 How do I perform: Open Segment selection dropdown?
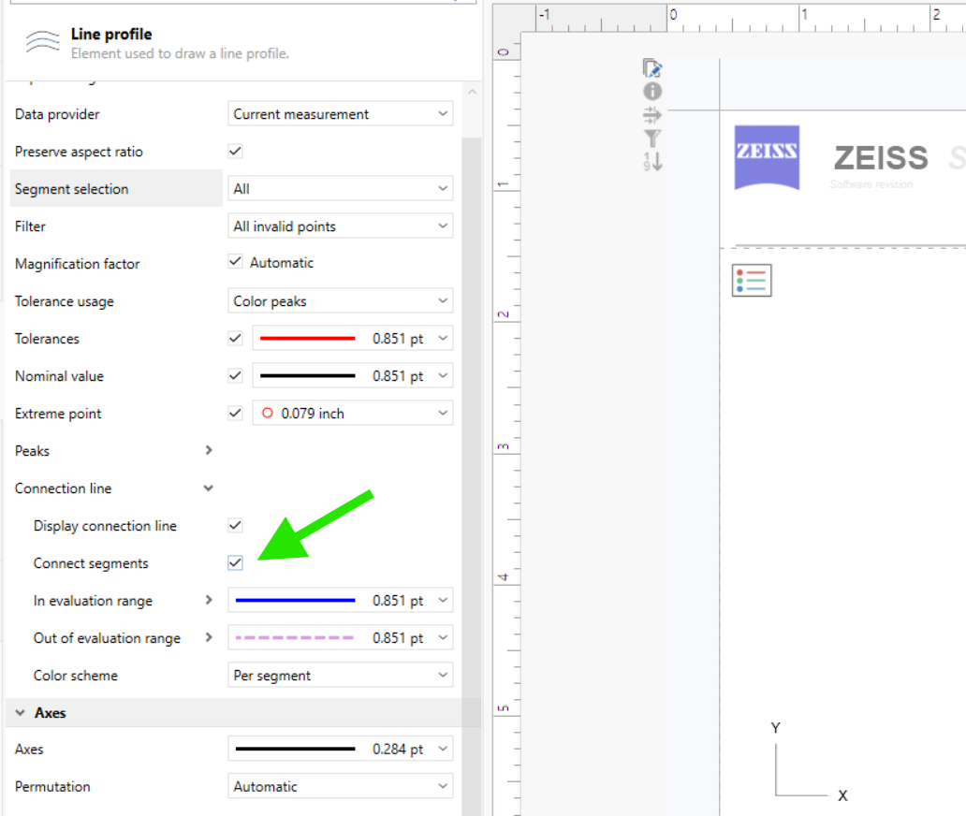(340, 188)
